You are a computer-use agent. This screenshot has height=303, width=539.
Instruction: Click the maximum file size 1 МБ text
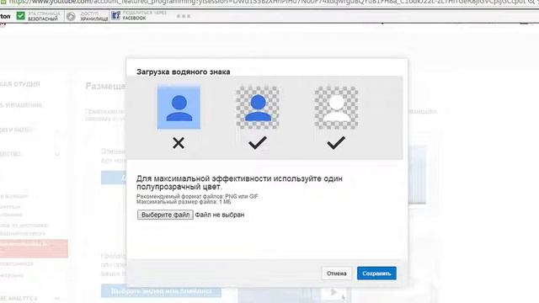(184, 202)
